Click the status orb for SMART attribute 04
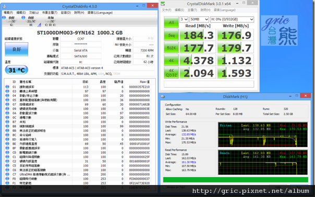The height and width of the screenshot is (197, 315). pyautogui.click(x=7, y=95)
